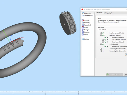Click the Update diagnostics magnifier button
The width and height of the screenshot is (127, 95).
[x=126, y=55]
